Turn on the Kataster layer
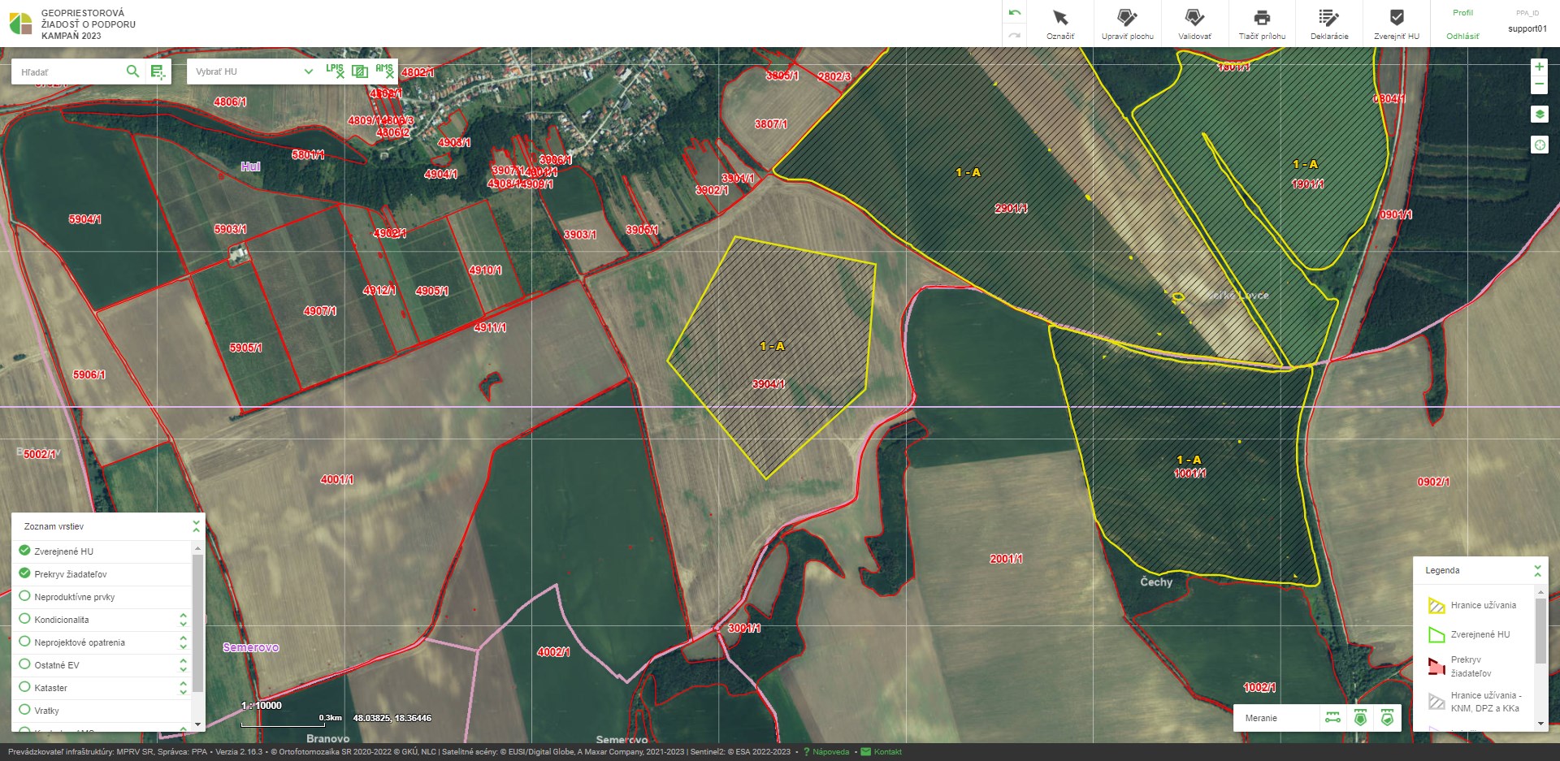 24,687
